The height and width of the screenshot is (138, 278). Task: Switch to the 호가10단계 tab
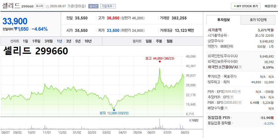258,20
